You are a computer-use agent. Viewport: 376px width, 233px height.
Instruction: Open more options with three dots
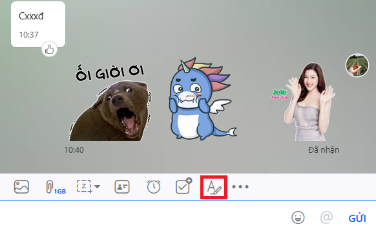240,186
